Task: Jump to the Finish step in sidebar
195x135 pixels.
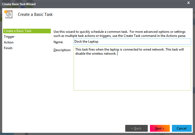Action: (8, 48)
